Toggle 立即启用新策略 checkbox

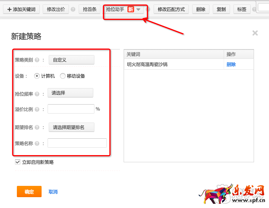coord(18,162)
